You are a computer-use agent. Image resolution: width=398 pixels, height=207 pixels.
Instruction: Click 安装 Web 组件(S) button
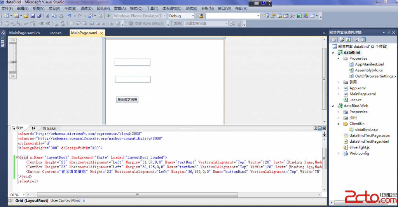[147, 24]
